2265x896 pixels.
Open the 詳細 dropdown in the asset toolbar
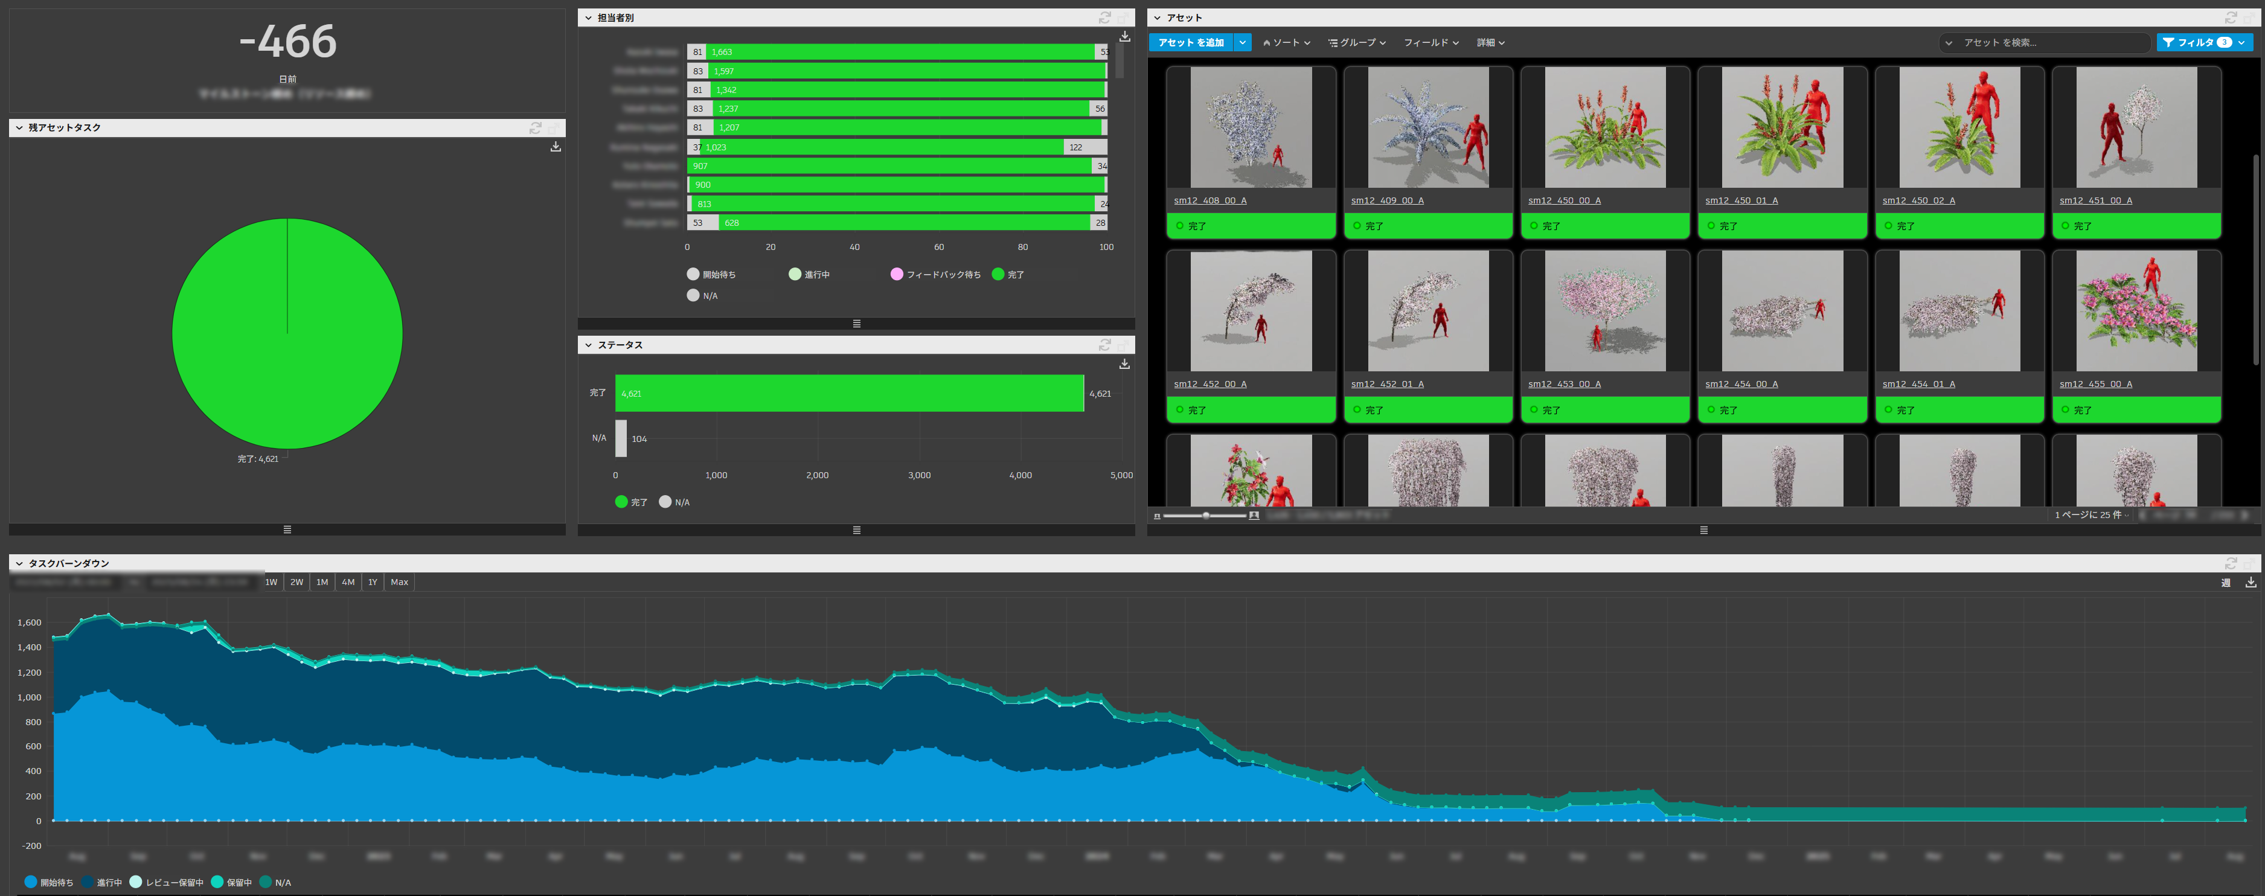click(1491, 42)
